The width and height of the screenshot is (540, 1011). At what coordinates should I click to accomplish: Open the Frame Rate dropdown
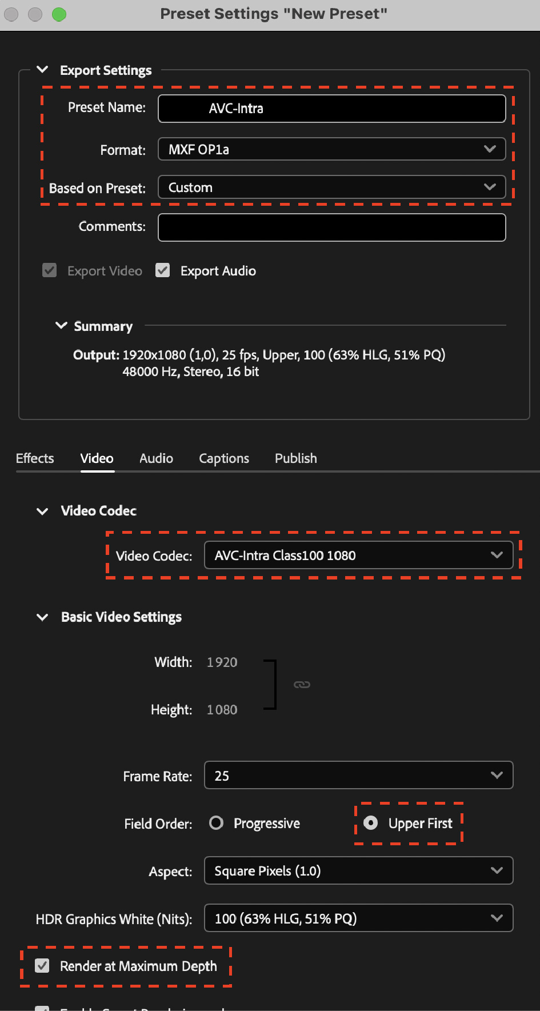point(358,776)
